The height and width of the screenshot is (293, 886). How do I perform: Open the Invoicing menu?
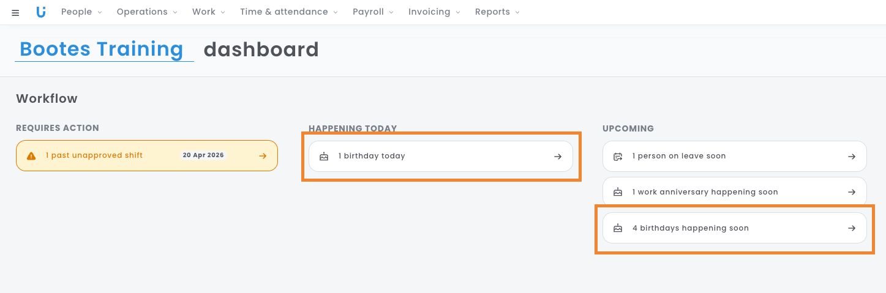(x=434, y=12)
